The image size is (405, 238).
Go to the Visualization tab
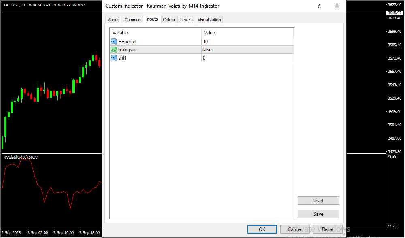coord(209,20)
